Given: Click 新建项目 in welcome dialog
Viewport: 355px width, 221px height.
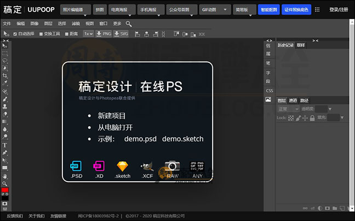Looking at the screenshot, I should 111,116.
